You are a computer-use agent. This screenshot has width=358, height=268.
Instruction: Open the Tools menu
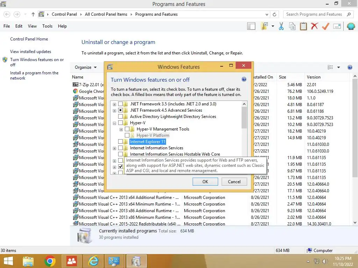(x=47, y=26)
